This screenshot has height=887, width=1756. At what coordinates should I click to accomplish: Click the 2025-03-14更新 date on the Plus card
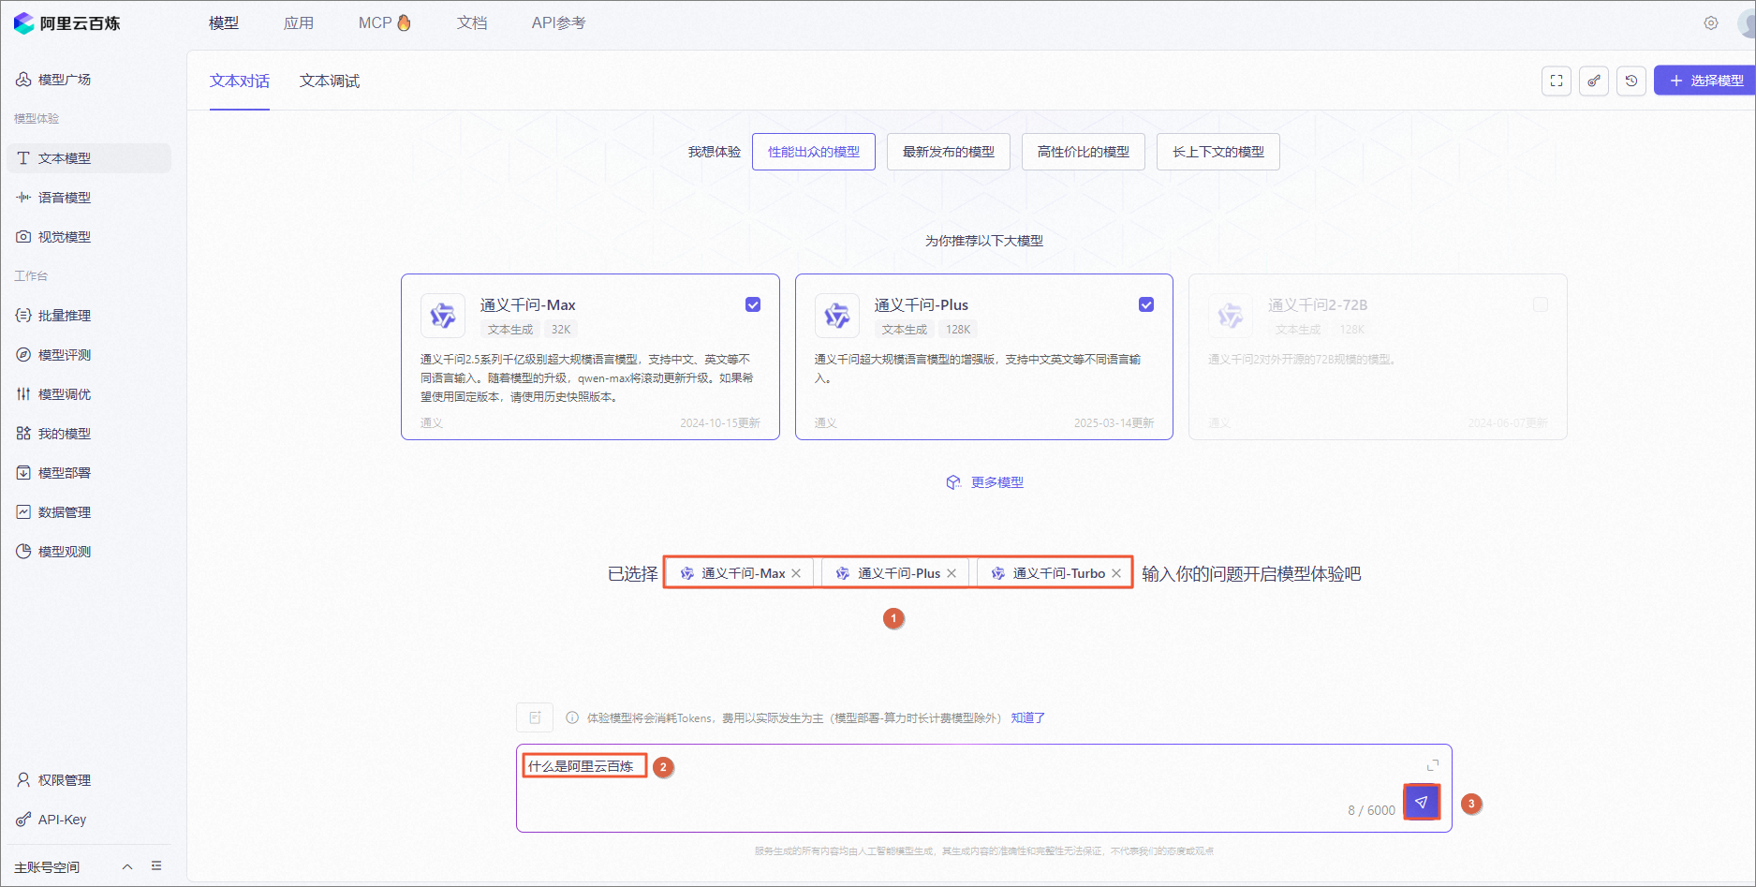point(1114,423)
